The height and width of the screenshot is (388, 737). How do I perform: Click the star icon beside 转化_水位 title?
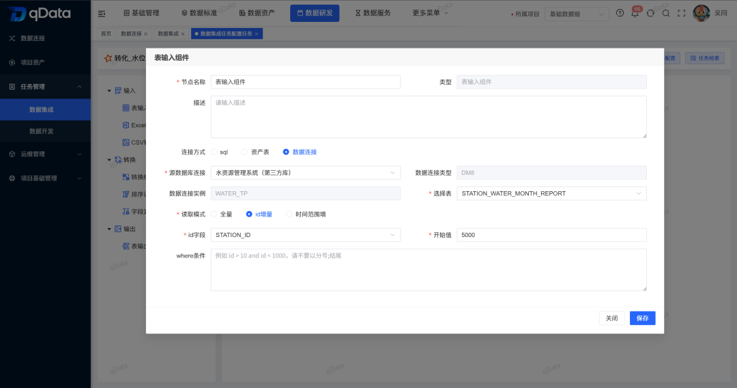pyautogui.click(x=108, y=58)
